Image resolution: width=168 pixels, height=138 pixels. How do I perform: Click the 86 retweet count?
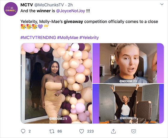60,131
